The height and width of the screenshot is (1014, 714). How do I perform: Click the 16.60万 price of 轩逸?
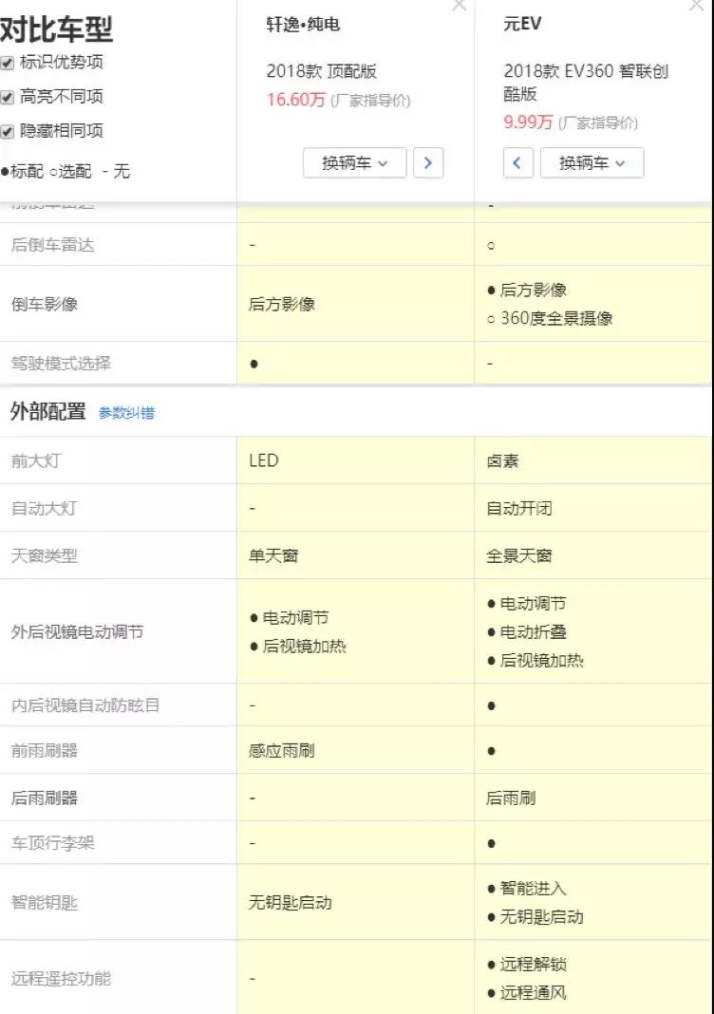click(x=295, y=100)
